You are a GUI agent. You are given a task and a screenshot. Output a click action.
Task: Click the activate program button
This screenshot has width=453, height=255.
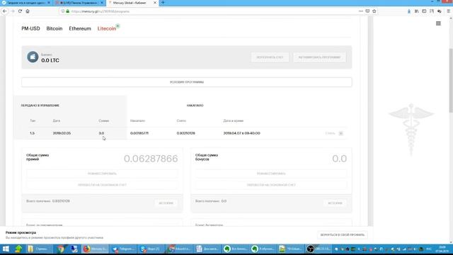point(319,57)
